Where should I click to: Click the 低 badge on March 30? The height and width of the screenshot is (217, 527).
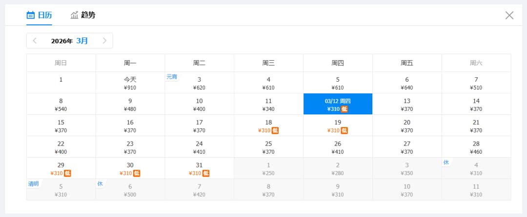[x=137, y=173]
